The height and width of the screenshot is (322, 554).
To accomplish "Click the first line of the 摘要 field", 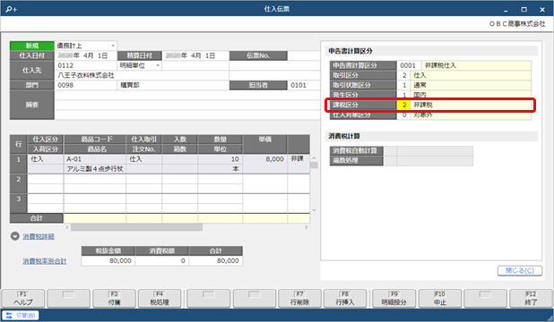I will click(x=187, y=95).
